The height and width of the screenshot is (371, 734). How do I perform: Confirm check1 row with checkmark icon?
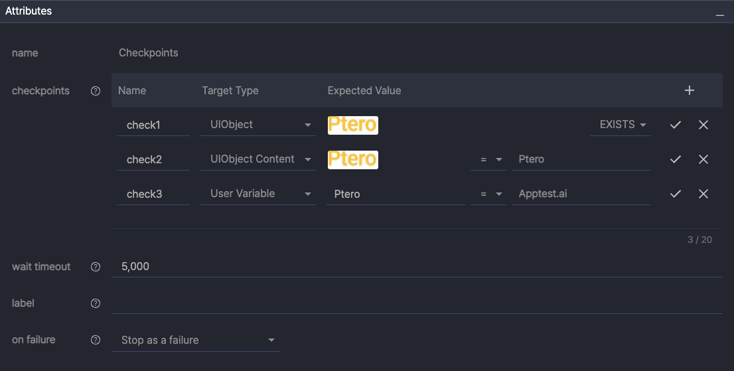676,125
